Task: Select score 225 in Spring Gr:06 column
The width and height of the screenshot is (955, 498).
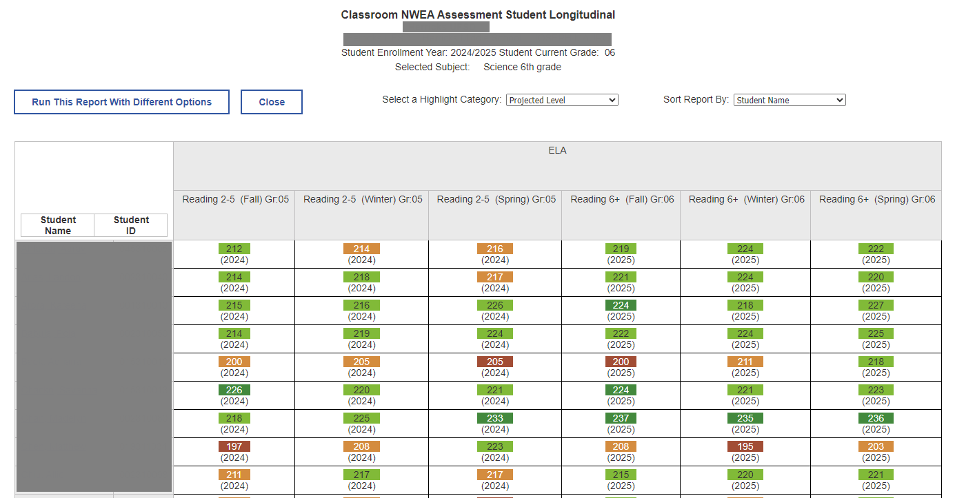Action: (876, 333)
